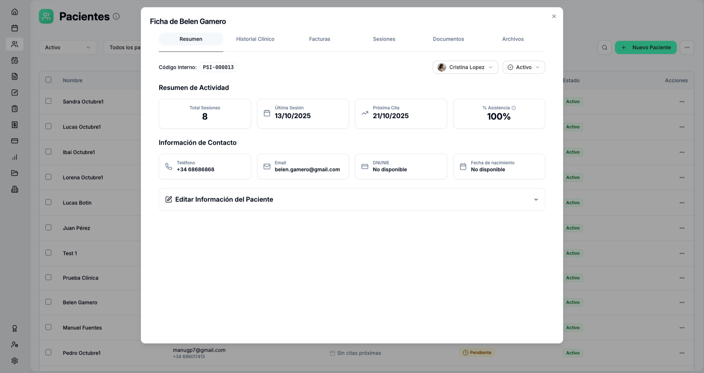The height and width of the screenshot is (373, 704).
Task: Switch to the Facturas tab
Action: pos(319,39)
